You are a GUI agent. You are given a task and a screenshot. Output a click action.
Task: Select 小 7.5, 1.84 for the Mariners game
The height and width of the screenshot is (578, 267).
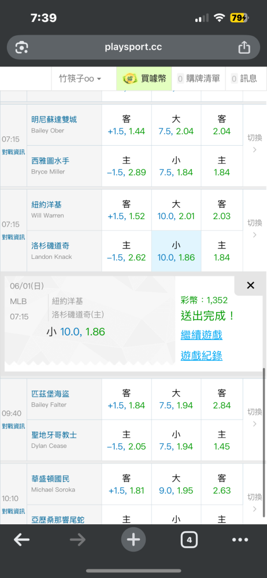[176, 166]
